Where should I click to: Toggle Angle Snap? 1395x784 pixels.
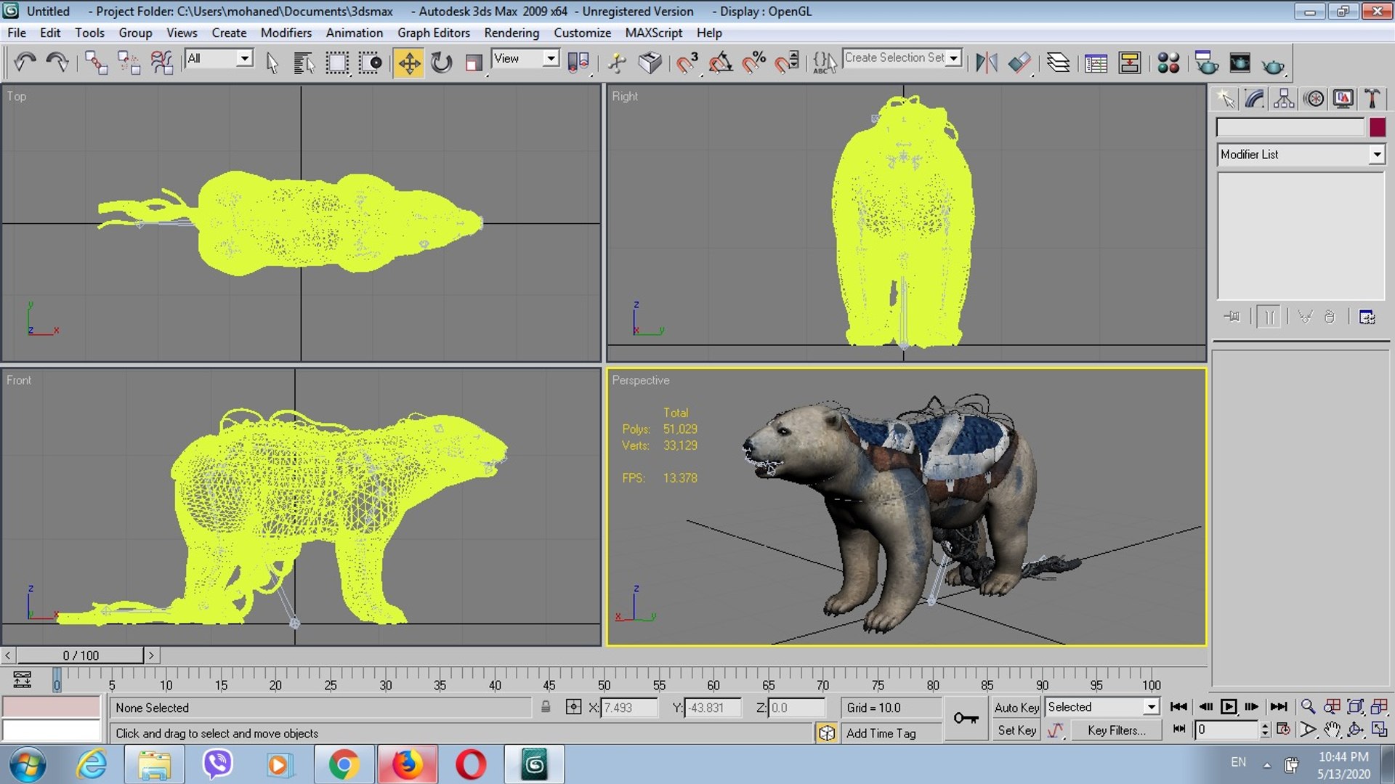tap(720, 63)
